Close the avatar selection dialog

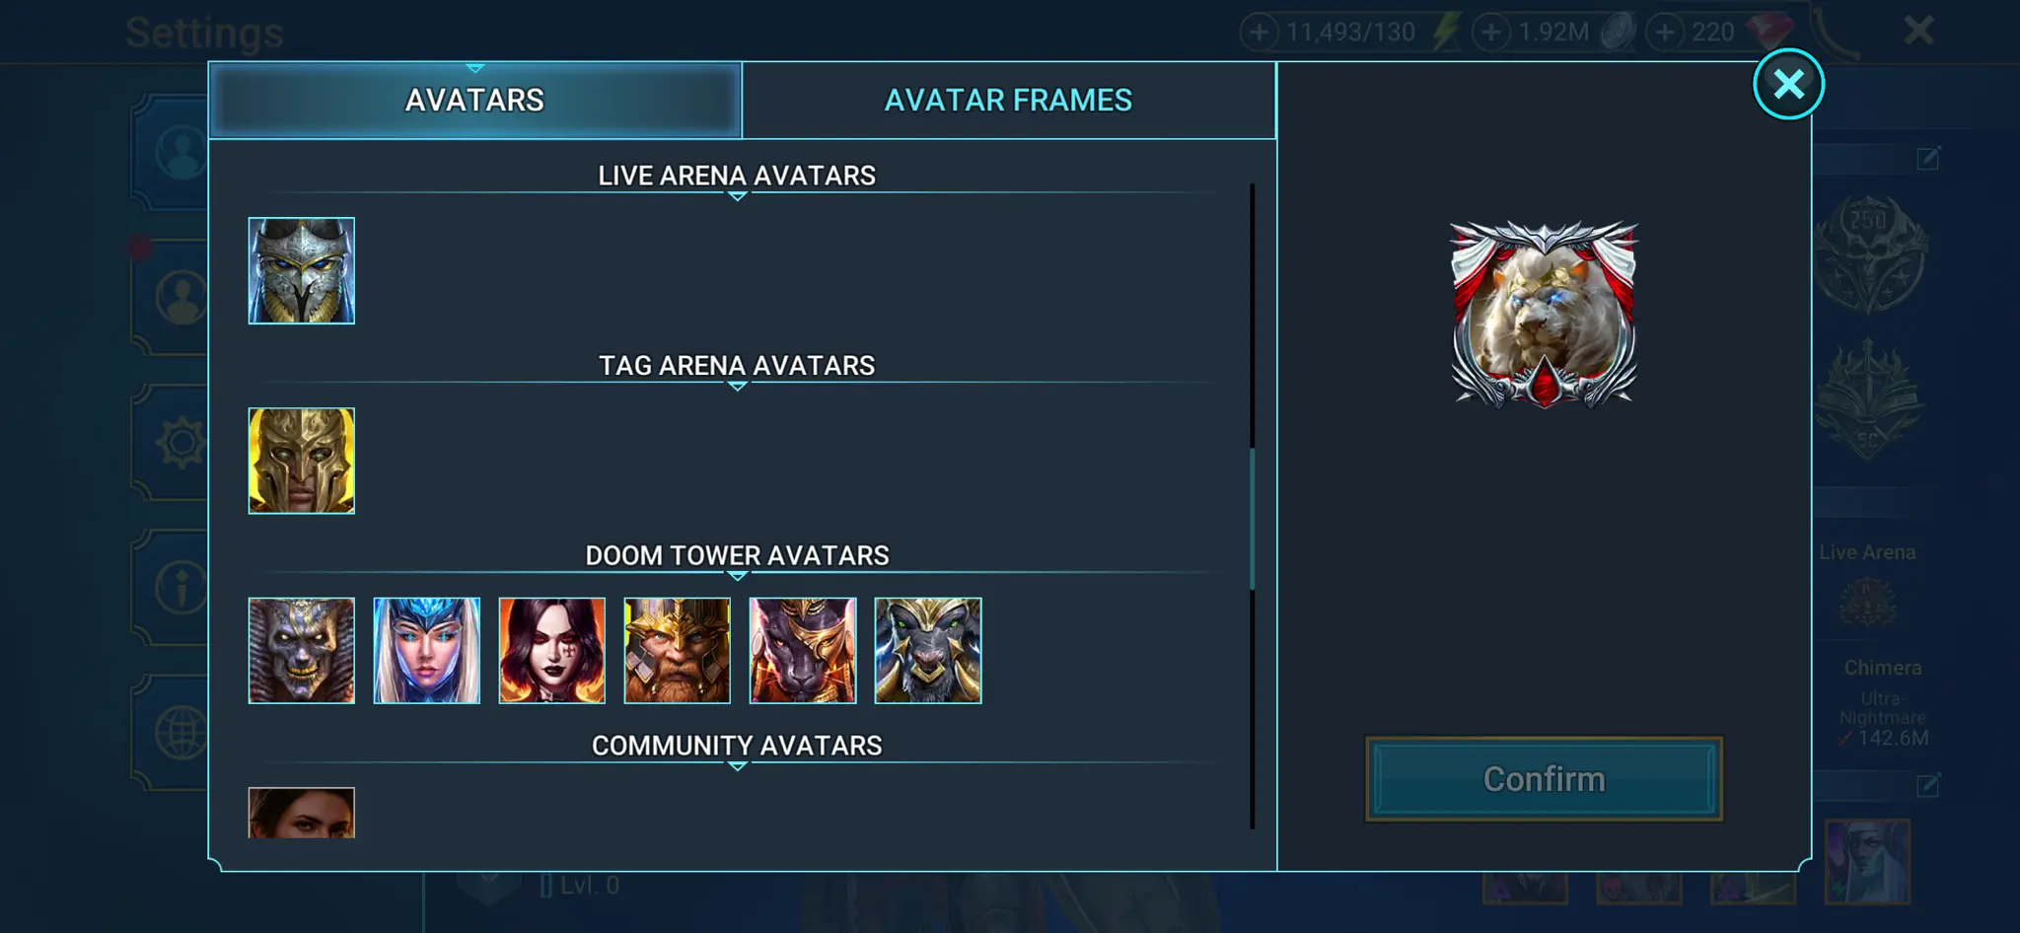coord(1788,84)
